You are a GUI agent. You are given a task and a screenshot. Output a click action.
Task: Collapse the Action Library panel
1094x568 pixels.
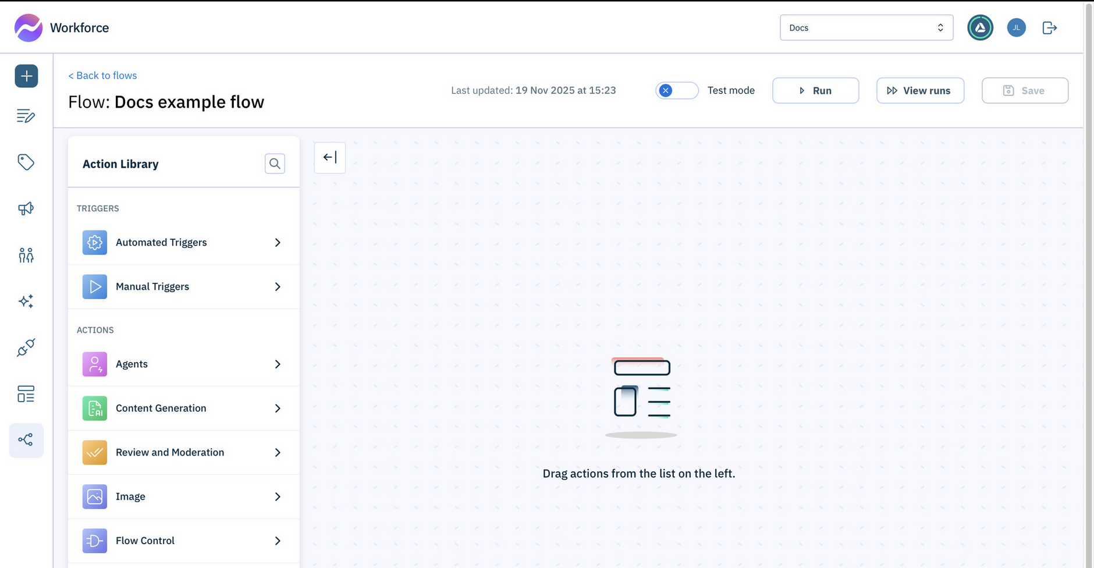329,157
